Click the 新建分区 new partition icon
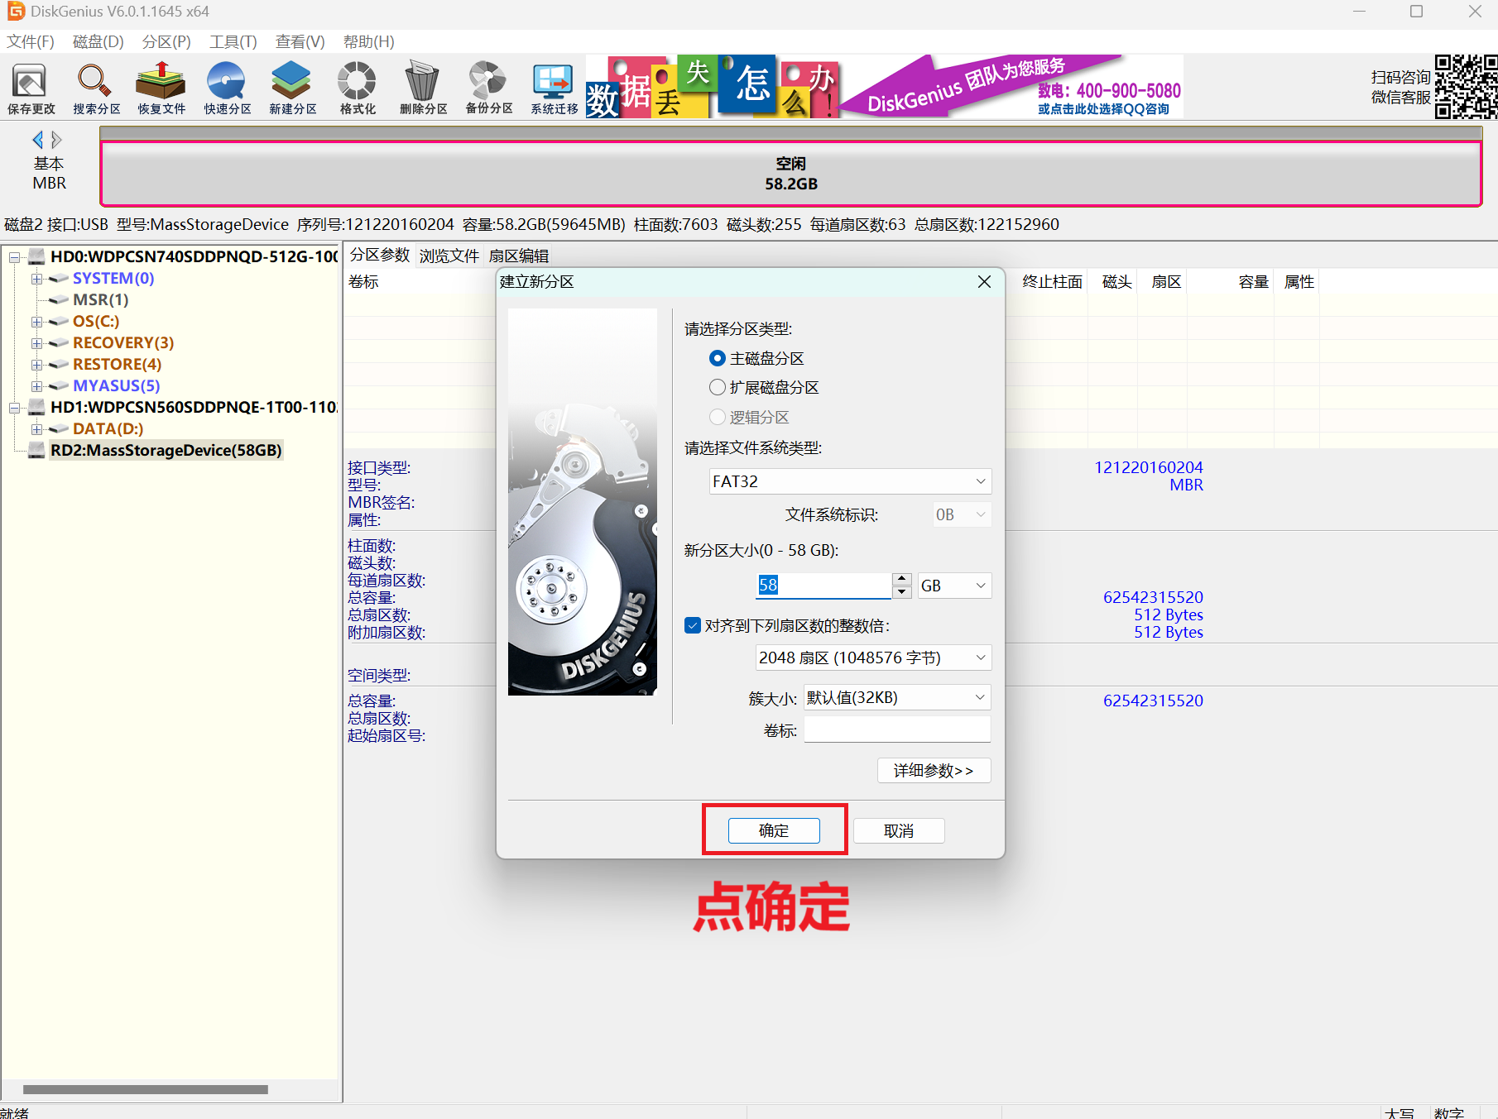 (x=292, y=88)
